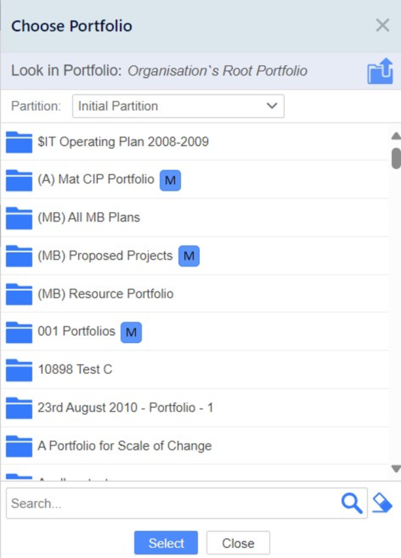Click folder icon for (MB) Resource Portfolio
The image size is (401, 558).
[x=19, y=294]
